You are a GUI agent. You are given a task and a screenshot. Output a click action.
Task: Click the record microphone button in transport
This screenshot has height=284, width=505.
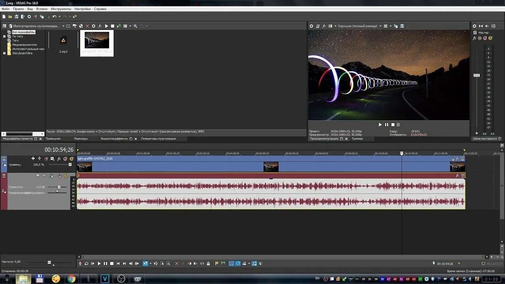pos(80,263)
